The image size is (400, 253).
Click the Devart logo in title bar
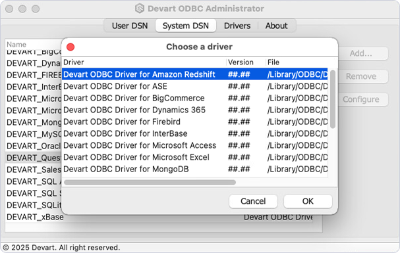point(140,9)
